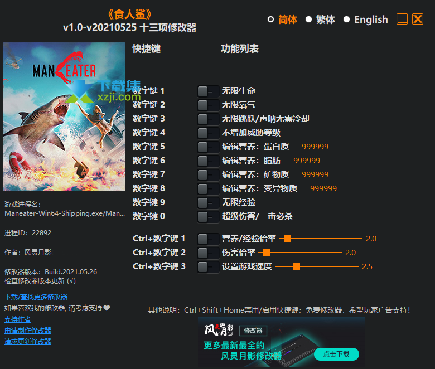Click 营养/经验倍率 slider handle
This screenshot has height=369, width=435.
point(287,239)
